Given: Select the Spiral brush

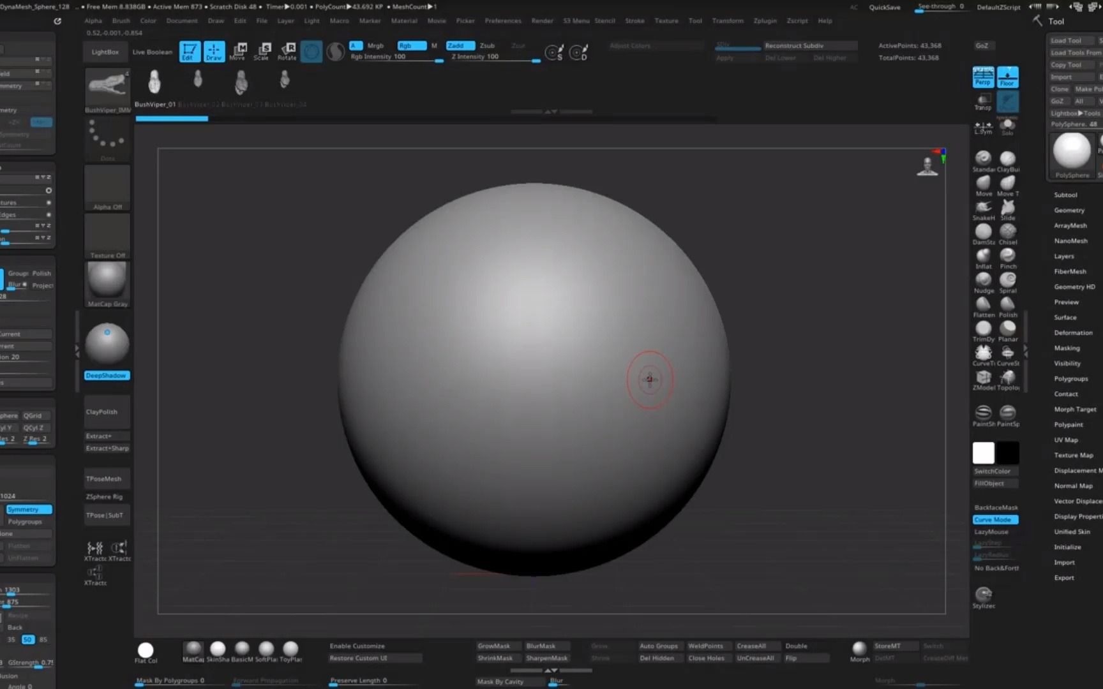Looking at the screenshot, I should 1008,283.
